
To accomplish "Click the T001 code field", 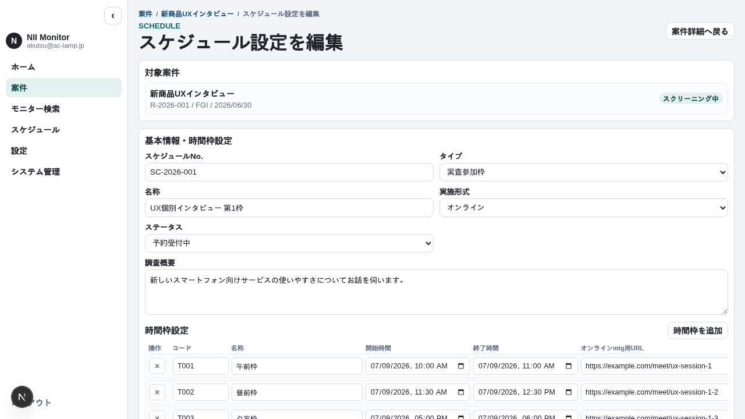I will (x=201, y=366).
